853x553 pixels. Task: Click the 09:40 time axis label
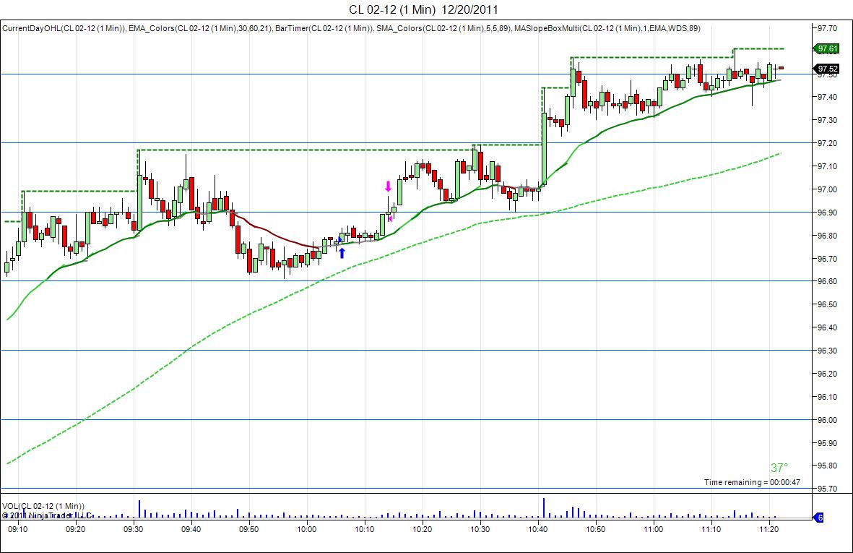click(191, 529)
